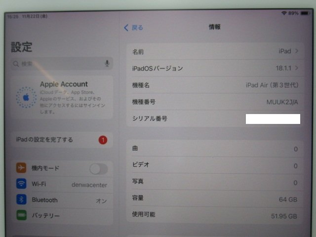316x237 pixels.
Task: Click the blue Wi-Fi icon
Action: (21, 184)
